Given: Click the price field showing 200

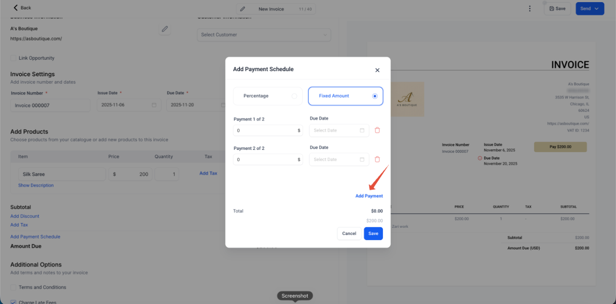Looking at the screenshot, I should coord(130,174).
